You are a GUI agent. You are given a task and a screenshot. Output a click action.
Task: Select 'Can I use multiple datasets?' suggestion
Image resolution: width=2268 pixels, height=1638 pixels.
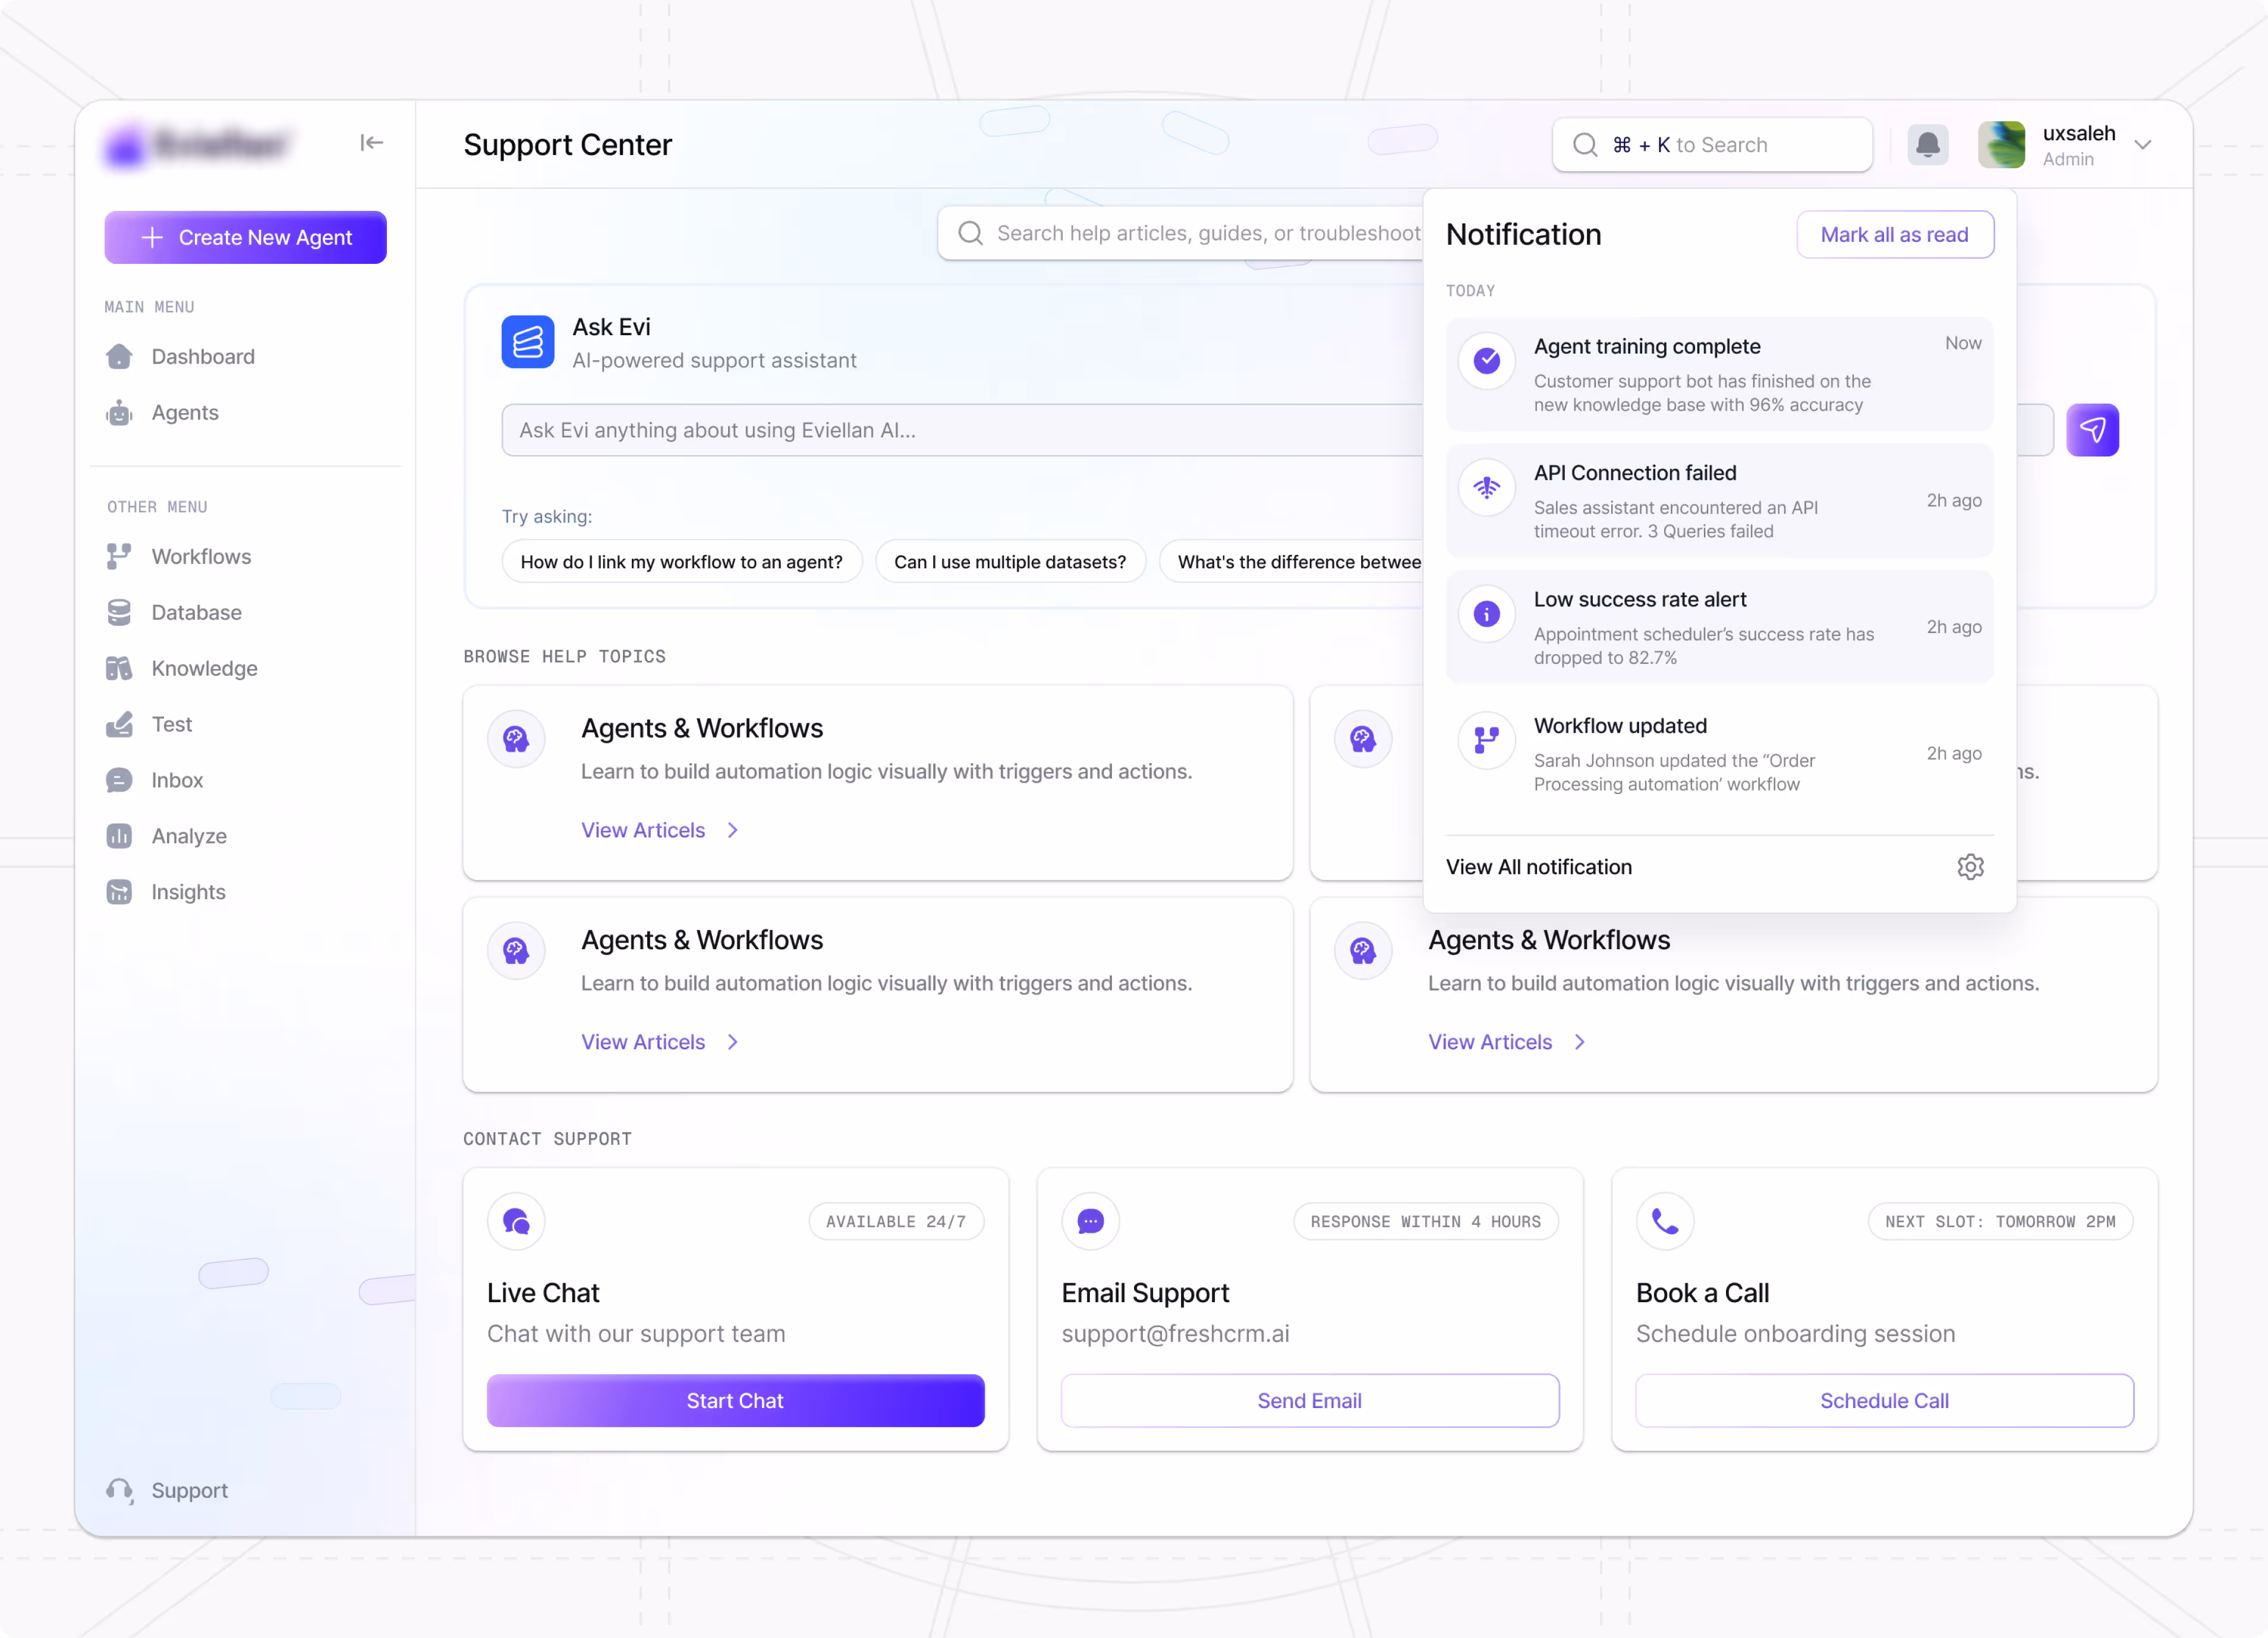[x=1009, y=562]
